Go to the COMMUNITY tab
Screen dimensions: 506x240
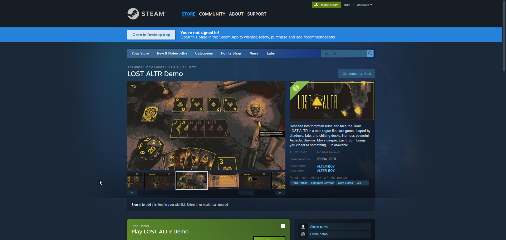click(212, 14)
